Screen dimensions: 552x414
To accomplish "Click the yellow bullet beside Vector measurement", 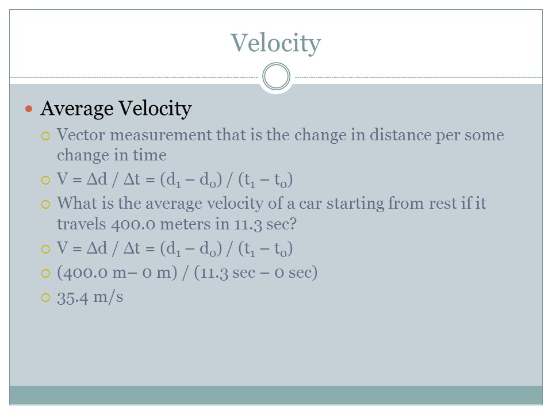I will (46, 136).
